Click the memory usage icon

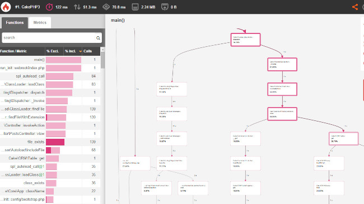pyautogui.click(x=135, y=7)
